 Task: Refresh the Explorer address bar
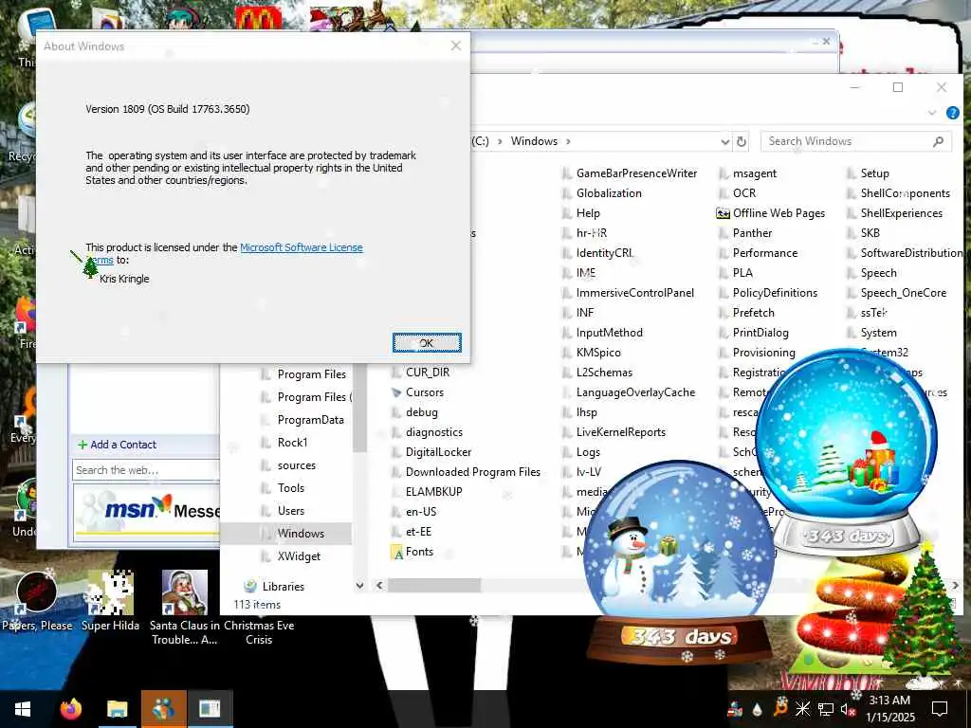(x=741, y=142)
